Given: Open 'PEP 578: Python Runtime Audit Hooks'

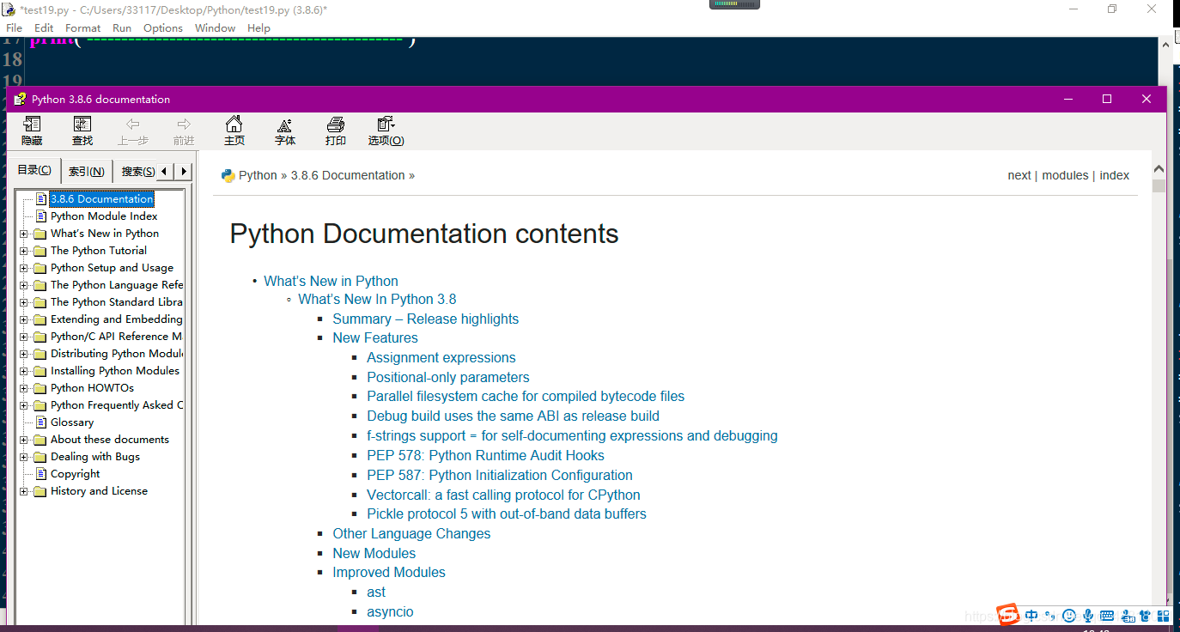Looking at the screenshot, I should [x=485, y=455].
